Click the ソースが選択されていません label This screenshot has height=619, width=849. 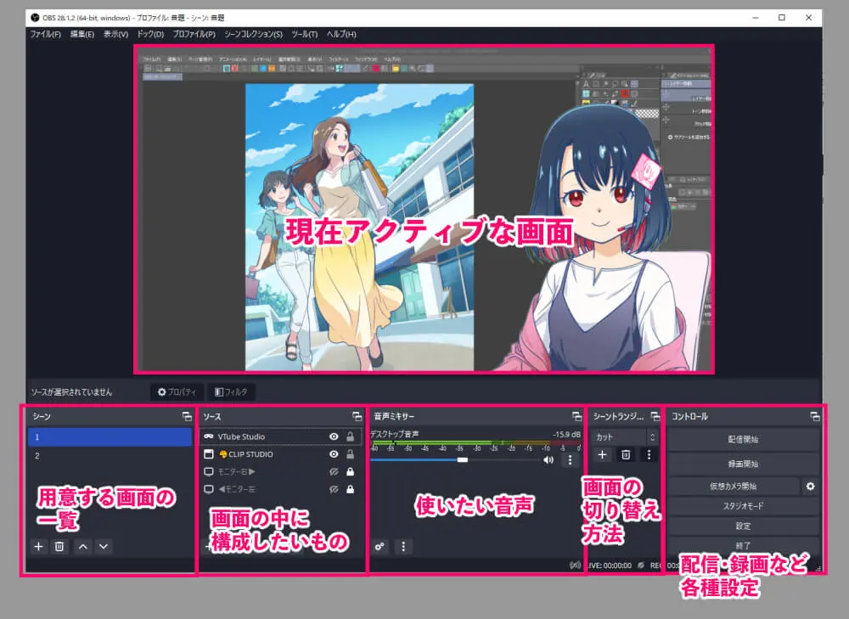(x=71, y=391)
